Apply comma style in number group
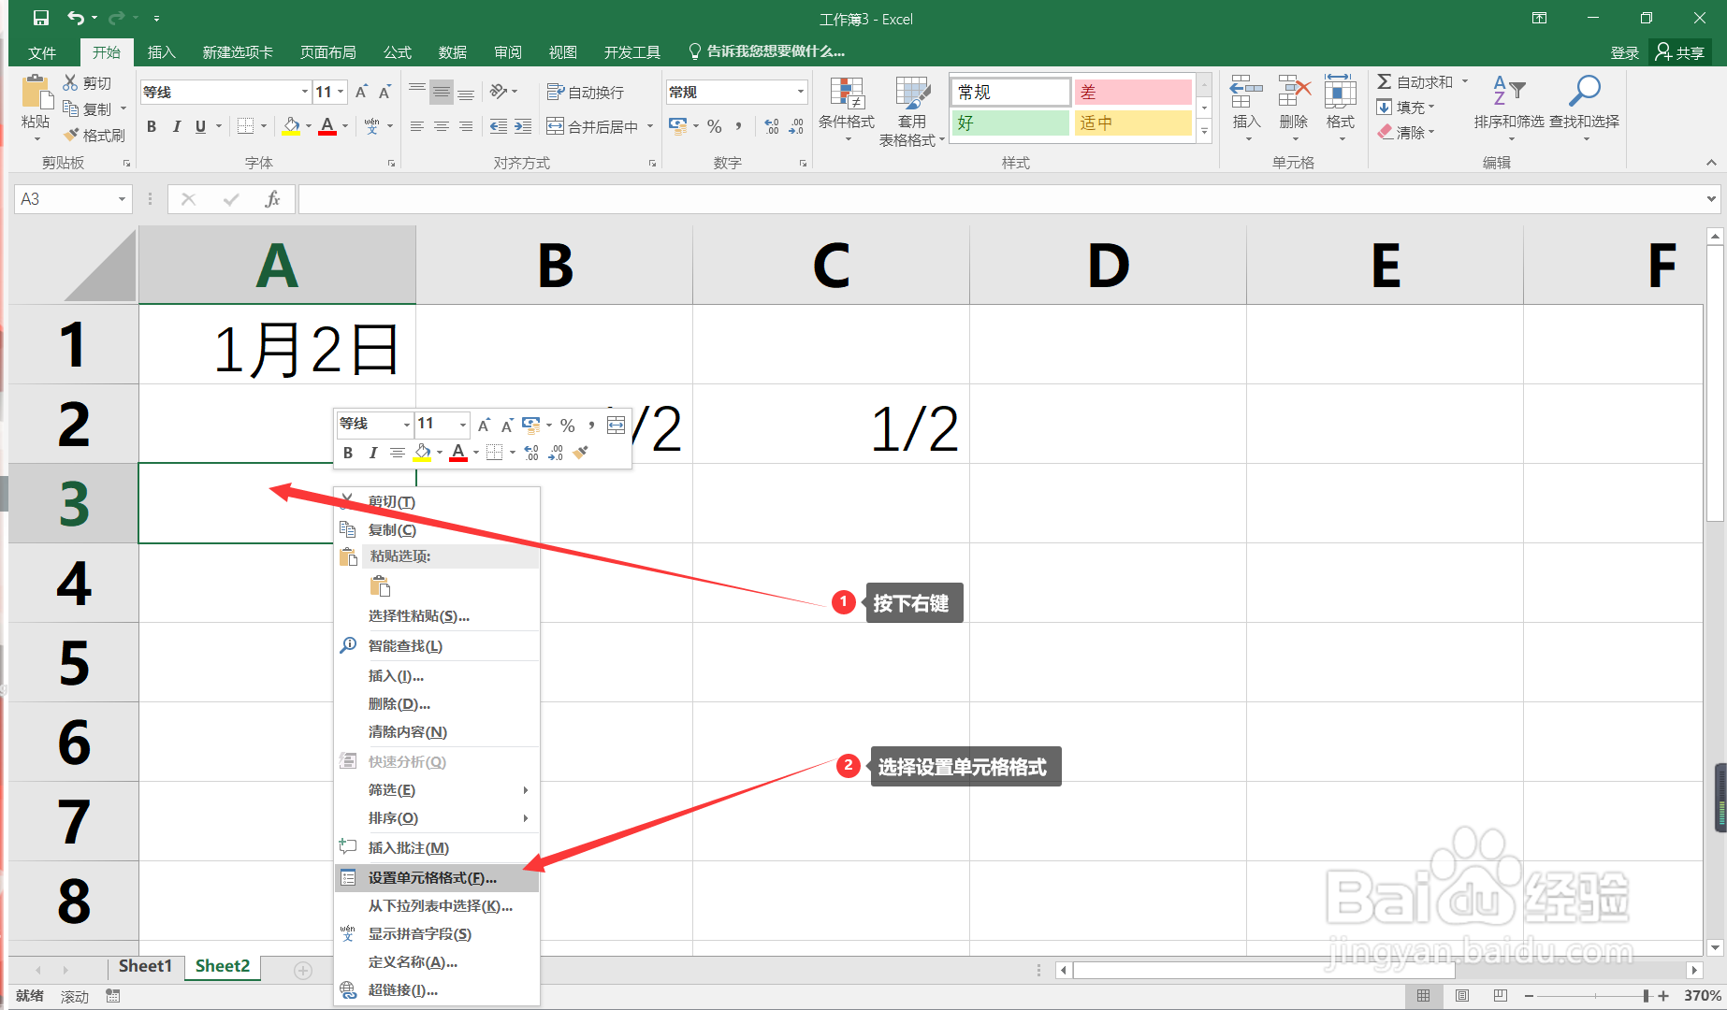This screenshot has height=1010, width=1727. (x=738, y=126)
